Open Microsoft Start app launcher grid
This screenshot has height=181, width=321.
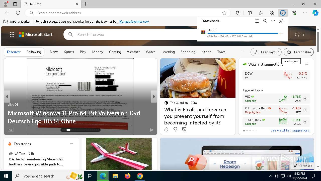coord(12,35)
